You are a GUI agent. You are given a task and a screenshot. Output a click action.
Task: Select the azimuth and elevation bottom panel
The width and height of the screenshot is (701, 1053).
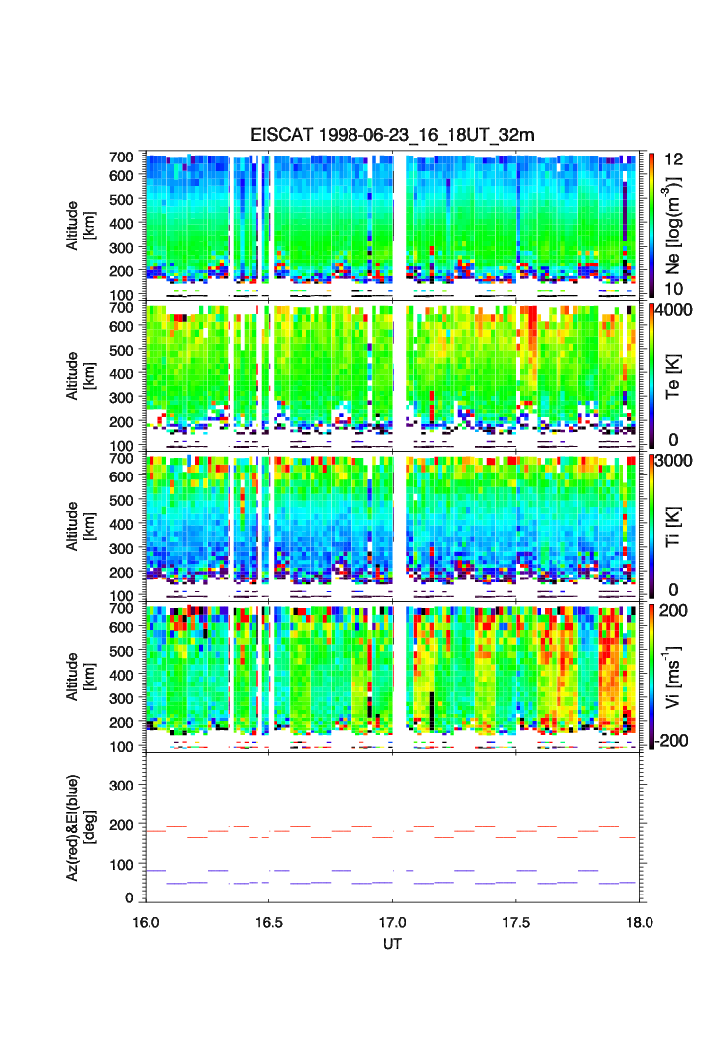click(x=393, y=827)
